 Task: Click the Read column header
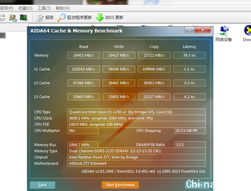point(84,47)
